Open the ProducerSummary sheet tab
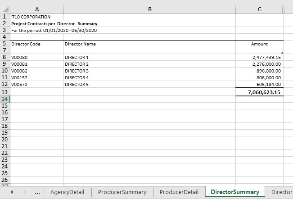Screen dimensions: 293x199 (122, 192)
